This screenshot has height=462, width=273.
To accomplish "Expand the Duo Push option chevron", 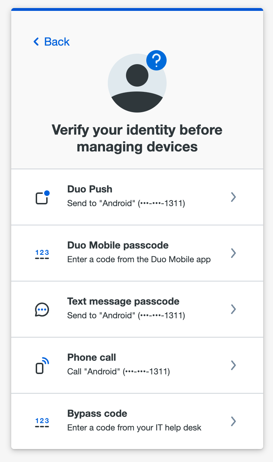I will point(233,197).
